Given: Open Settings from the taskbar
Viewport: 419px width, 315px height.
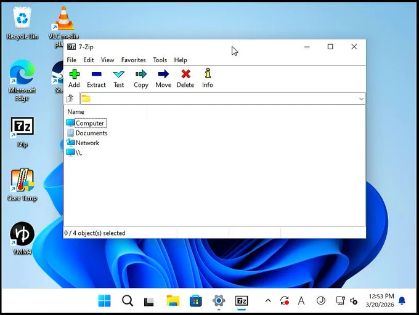Looking at the screenshot, I should click(x=219, y=301).
